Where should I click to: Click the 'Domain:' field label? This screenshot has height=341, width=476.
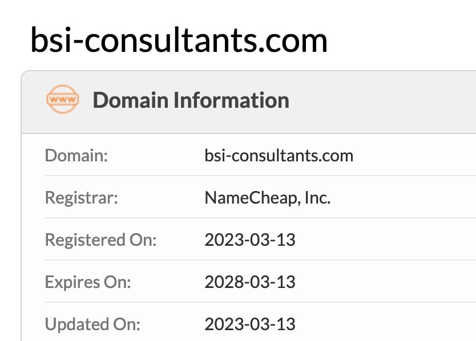coord(76,155)
